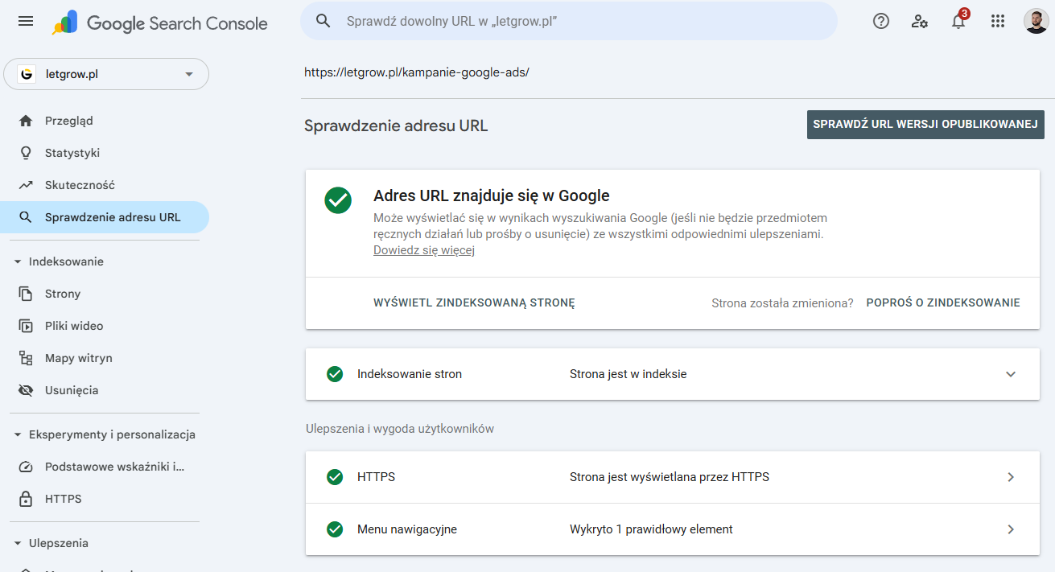Open HTTPS details via the row chevron
This screenshot has width=1055, height=572.
[x=1012, y=477]
